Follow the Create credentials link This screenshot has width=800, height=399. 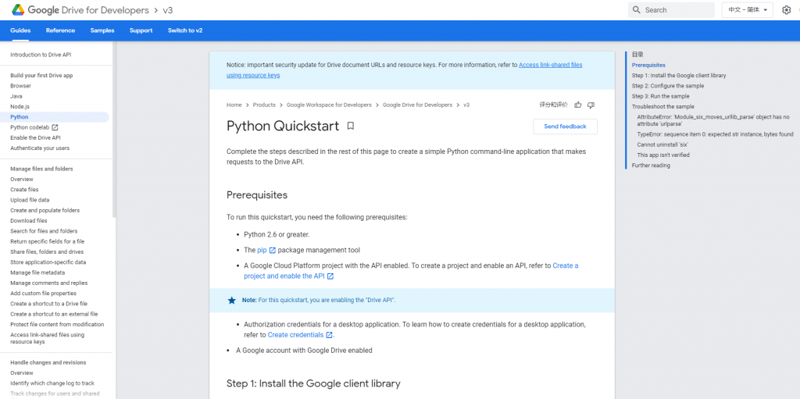coord(296,335)
